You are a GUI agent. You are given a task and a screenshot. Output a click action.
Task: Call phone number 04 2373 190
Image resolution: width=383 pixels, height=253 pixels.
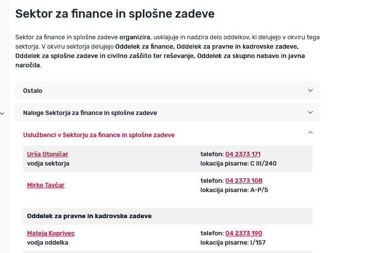(x=244, y=233)
